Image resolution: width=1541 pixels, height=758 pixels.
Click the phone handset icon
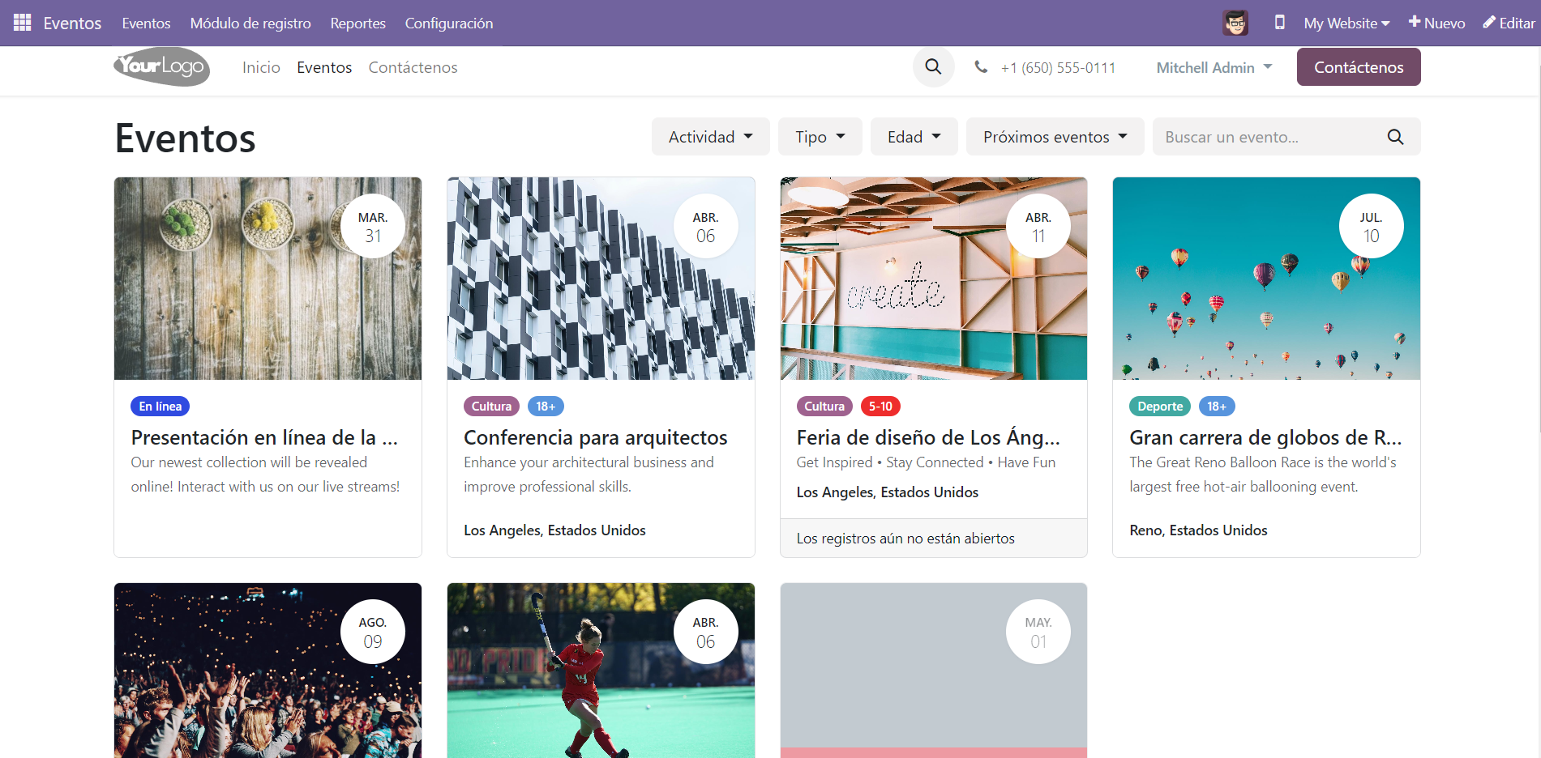[x=981, y=67]
